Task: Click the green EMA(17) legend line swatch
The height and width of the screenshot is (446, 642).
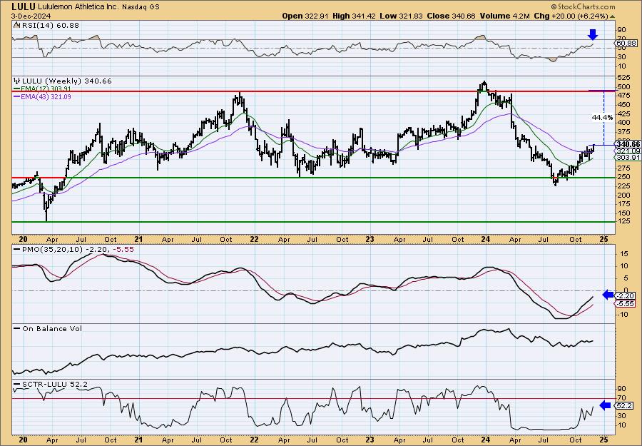Action: point(17,89)
